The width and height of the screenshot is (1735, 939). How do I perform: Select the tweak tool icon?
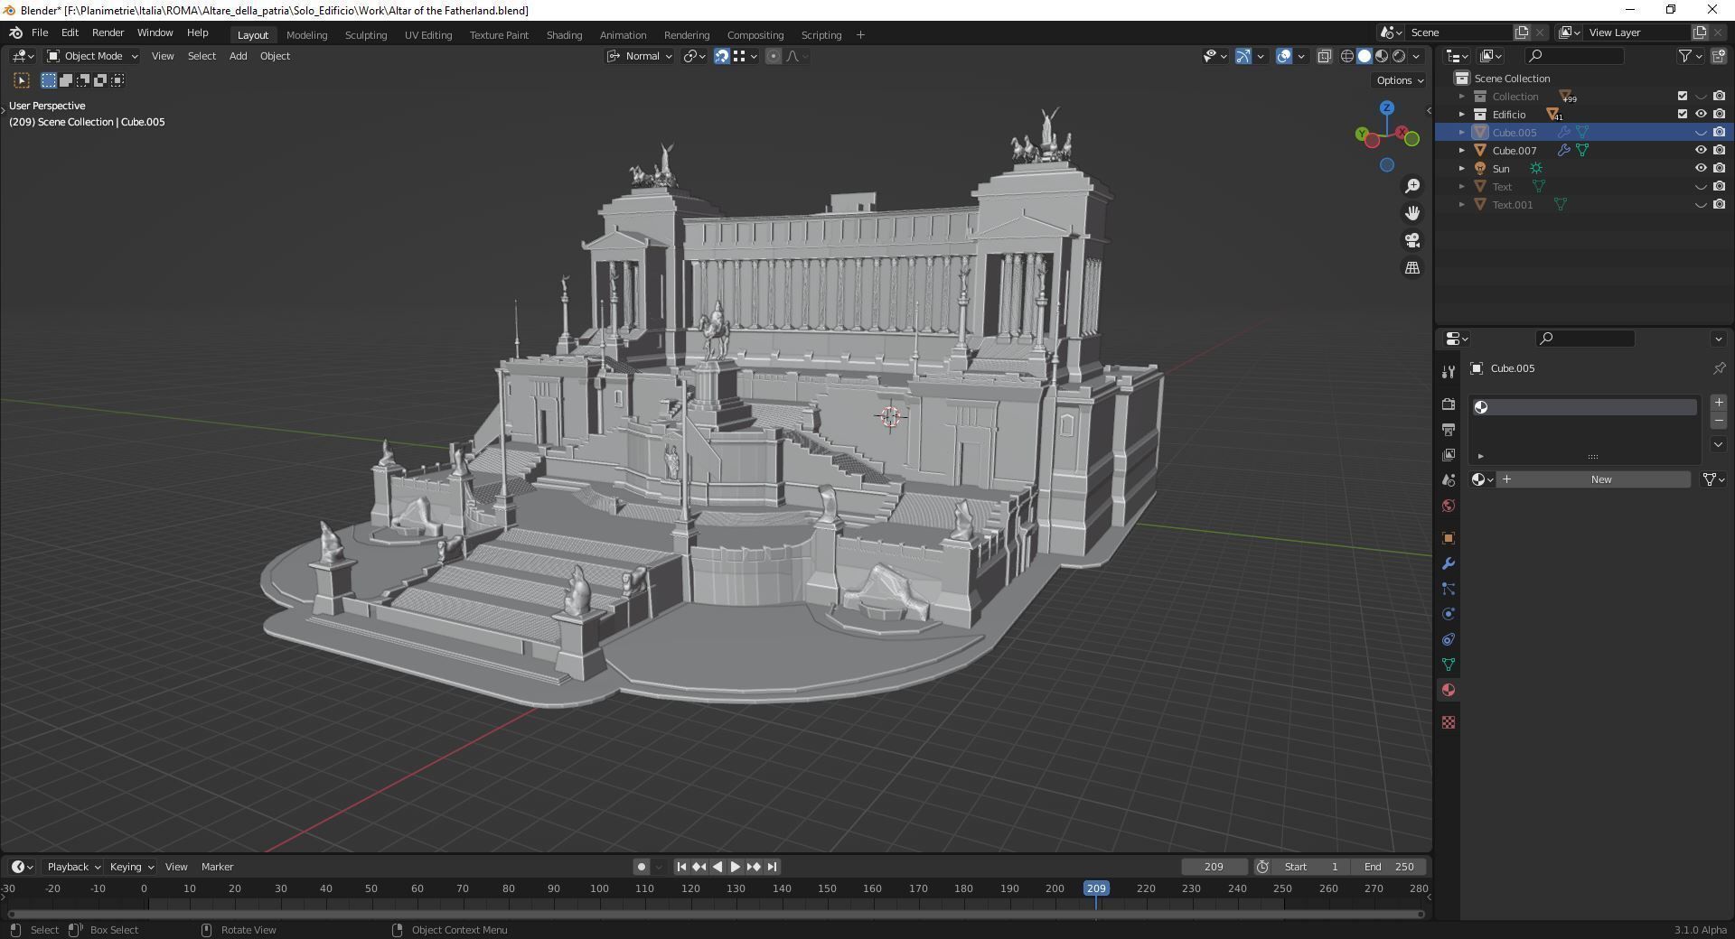(x=22, y=80)
